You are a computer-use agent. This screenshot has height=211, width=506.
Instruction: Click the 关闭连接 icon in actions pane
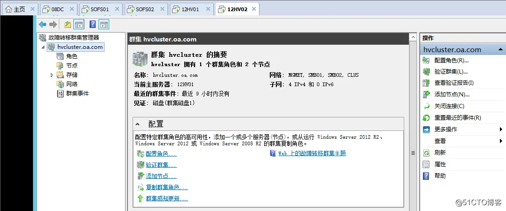coord(426,106)
